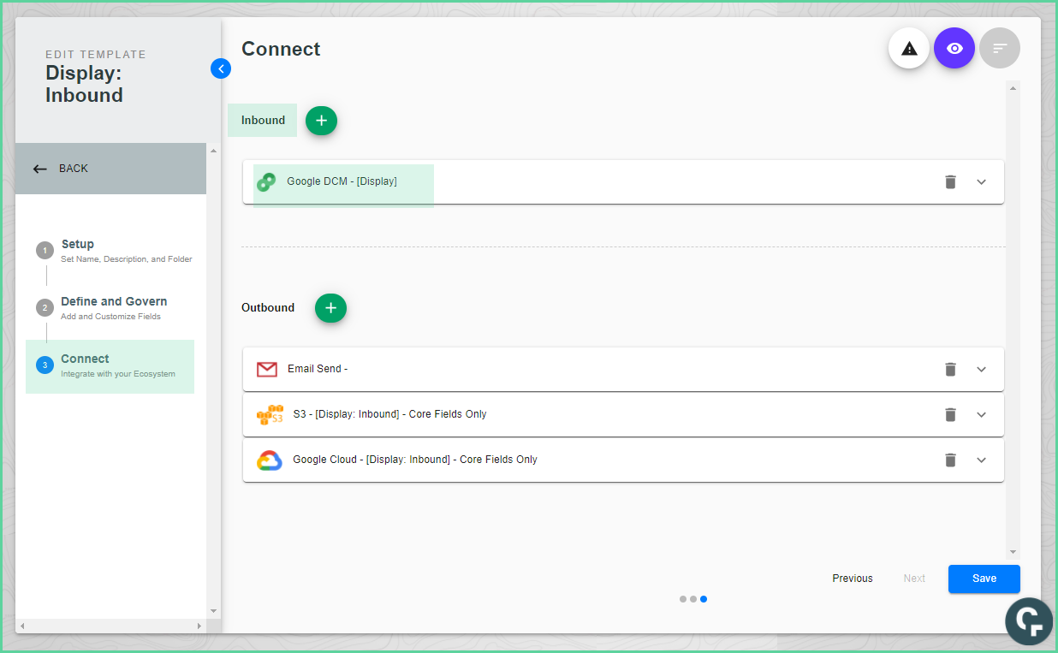1058x653 pixels.
Task: Click the Google DCM connector icon
Action: click(x=267, y=181)
